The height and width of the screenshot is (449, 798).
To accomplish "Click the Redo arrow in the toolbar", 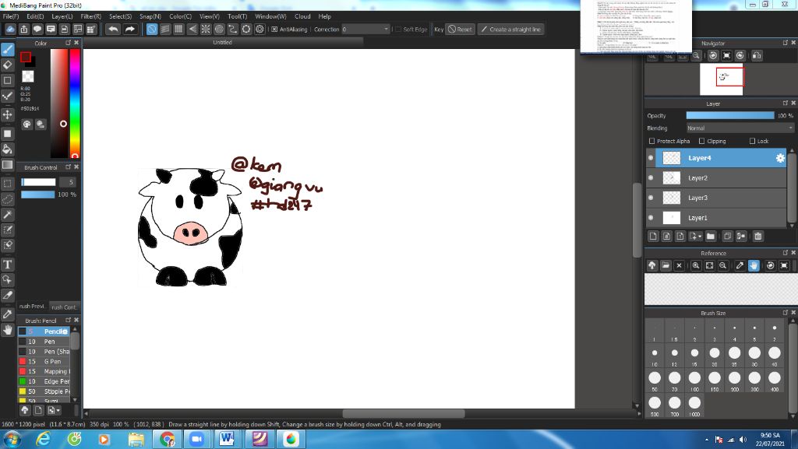I will (130, 30).
